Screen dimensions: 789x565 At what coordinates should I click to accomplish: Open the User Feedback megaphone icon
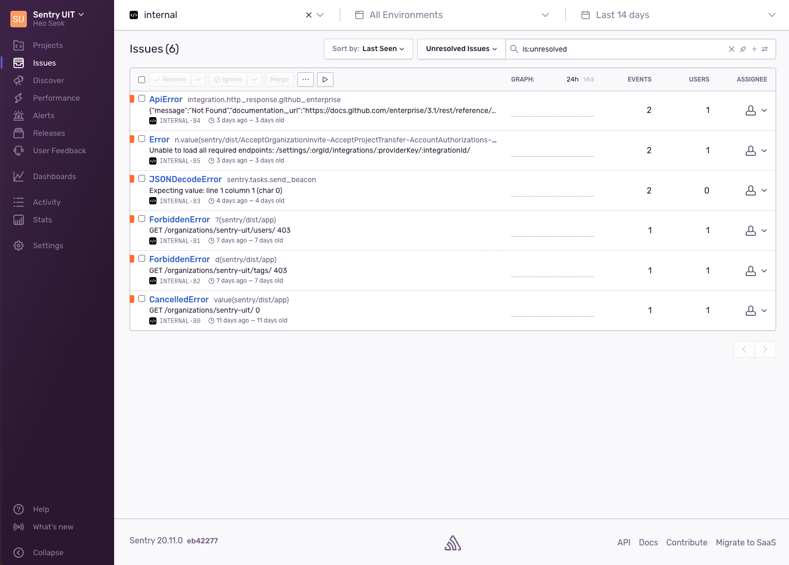(x=19, y=151)
